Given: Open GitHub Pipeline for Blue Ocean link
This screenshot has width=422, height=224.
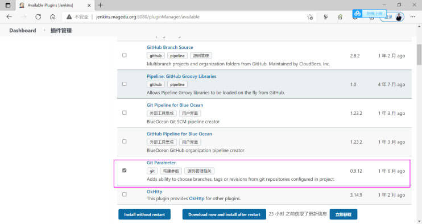Looking at the screenshot, I should point(179,134).
